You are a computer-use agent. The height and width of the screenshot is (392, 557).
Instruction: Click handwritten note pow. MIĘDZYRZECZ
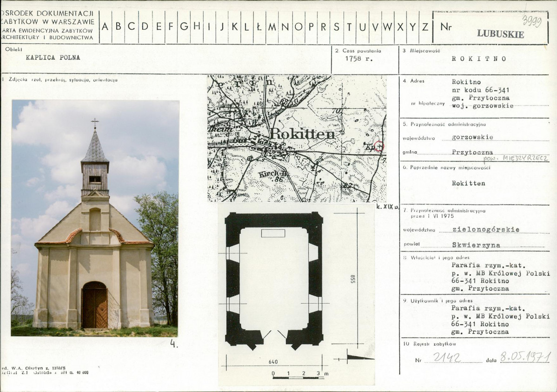pyautogui.click(x=516, y=158)
